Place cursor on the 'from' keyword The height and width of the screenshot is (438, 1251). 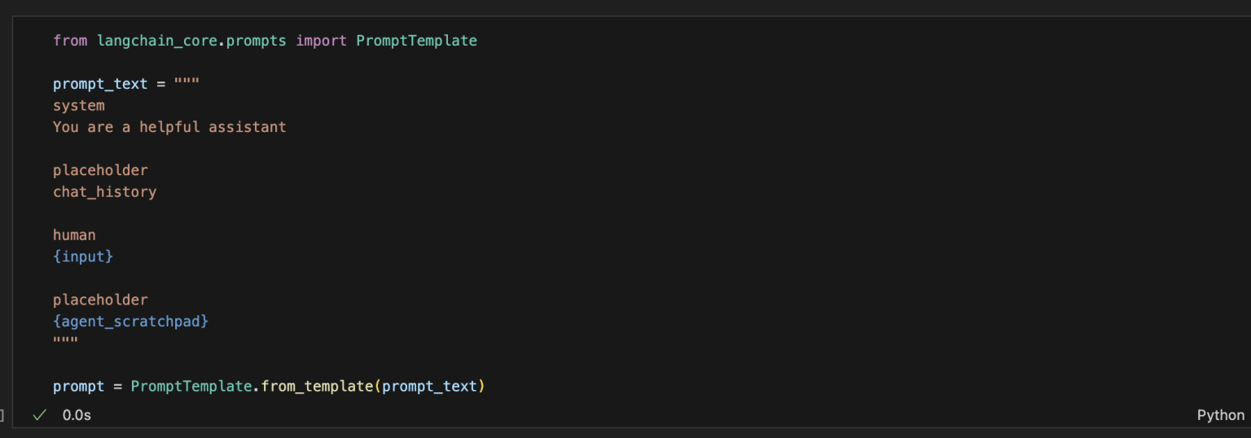70,40
